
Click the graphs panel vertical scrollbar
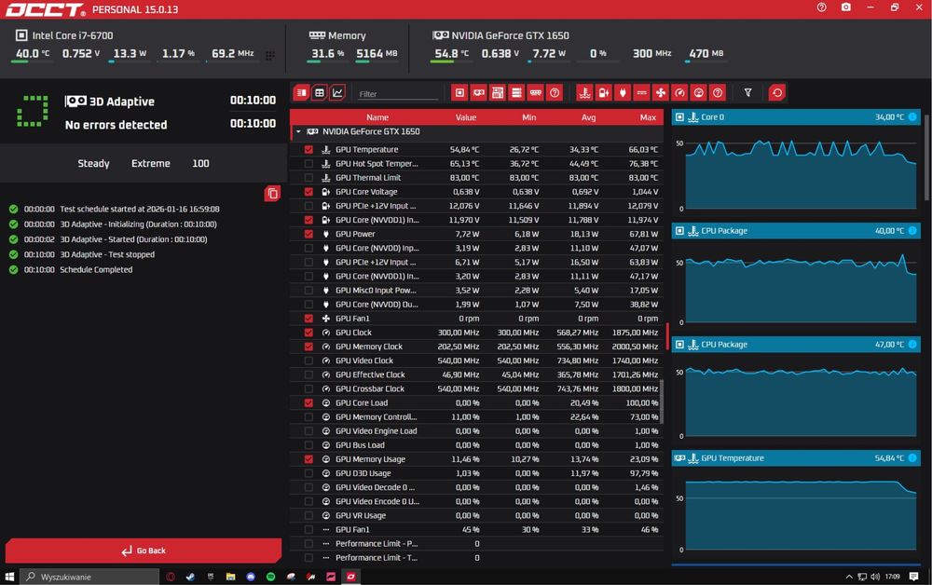[x=927, y=157]
